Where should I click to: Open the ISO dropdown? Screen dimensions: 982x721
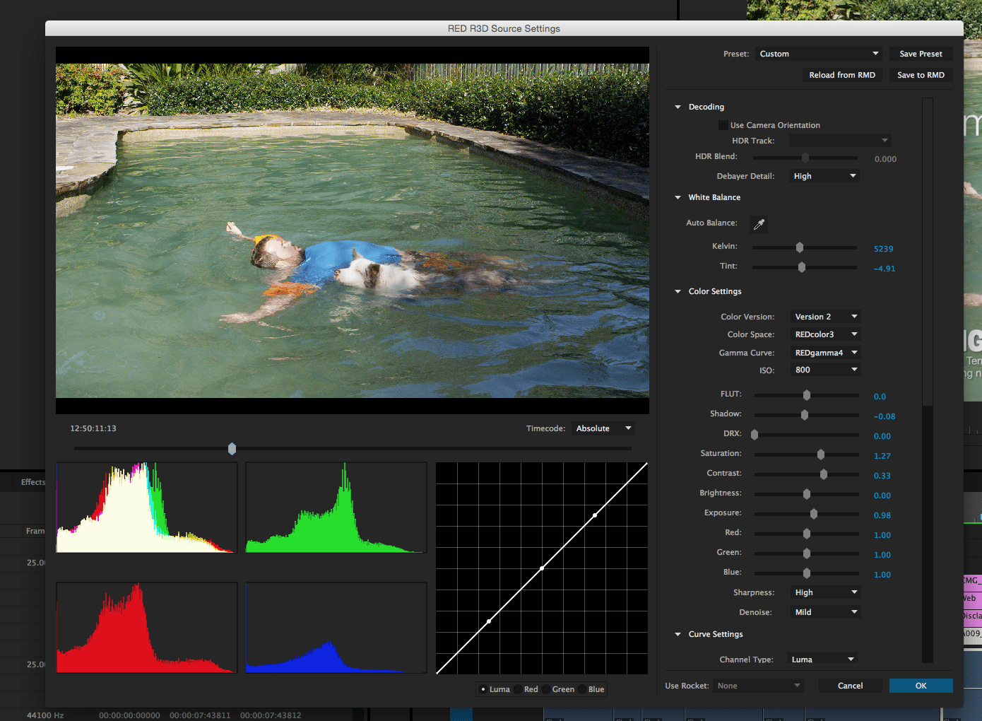pos(825,370)
